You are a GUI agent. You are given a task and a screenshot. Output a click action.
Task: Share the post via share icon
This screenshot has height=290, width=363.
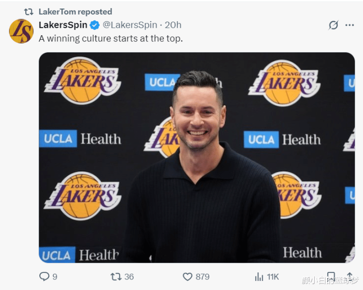(349, 276)
